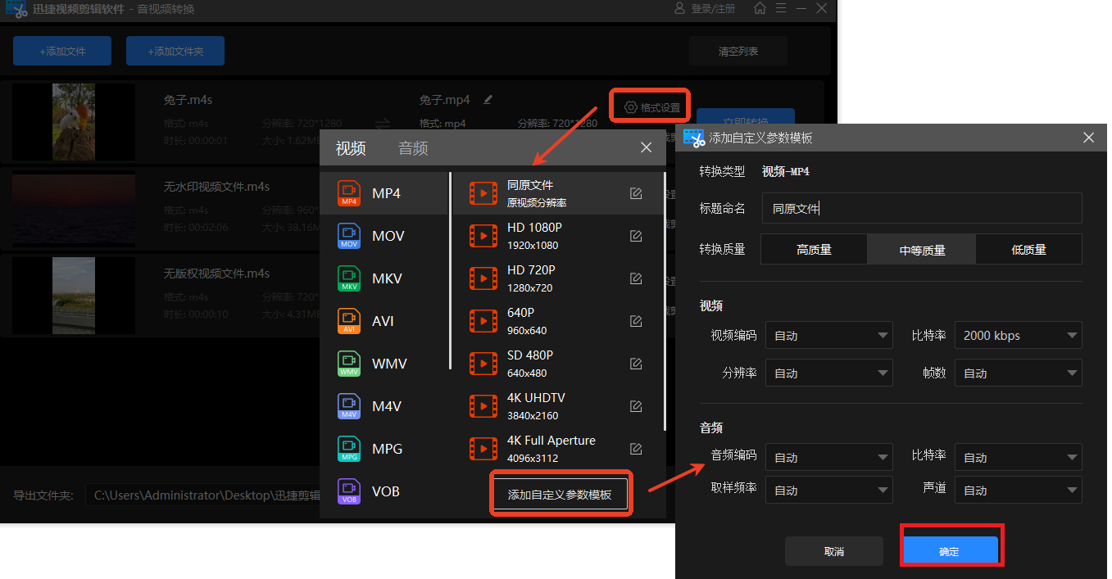The image size is (1112, 579).
Task: Choose the MKV format icon
Action: (348, 278)
